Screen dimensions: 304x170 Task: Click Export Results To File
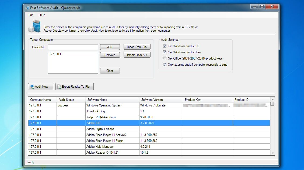[x=74, y=86]
